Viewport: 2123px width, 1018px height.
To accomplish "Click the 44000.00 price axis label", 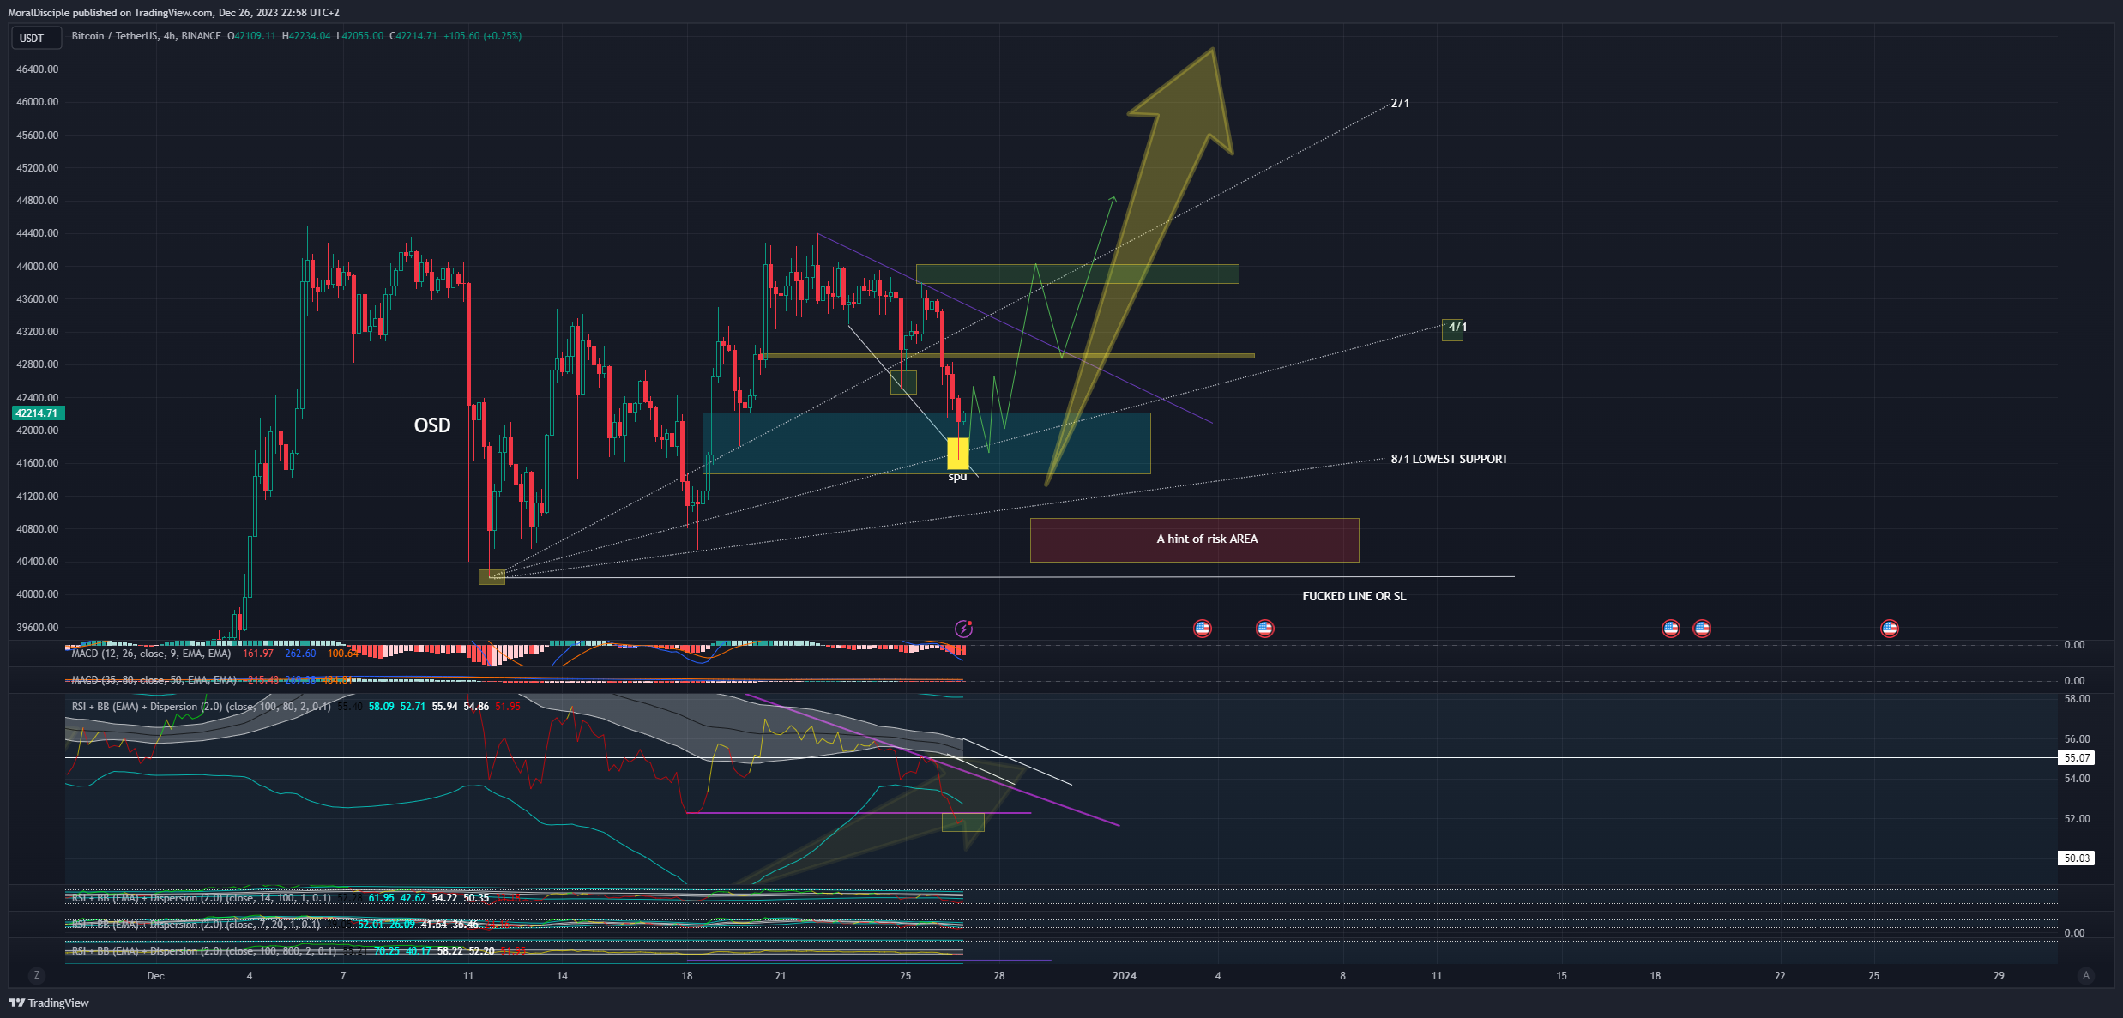I will coord(38,267).
